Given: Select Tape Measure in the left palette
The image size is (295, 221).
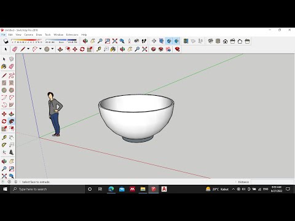Looking at the screenshot, I should coord(4,138).
